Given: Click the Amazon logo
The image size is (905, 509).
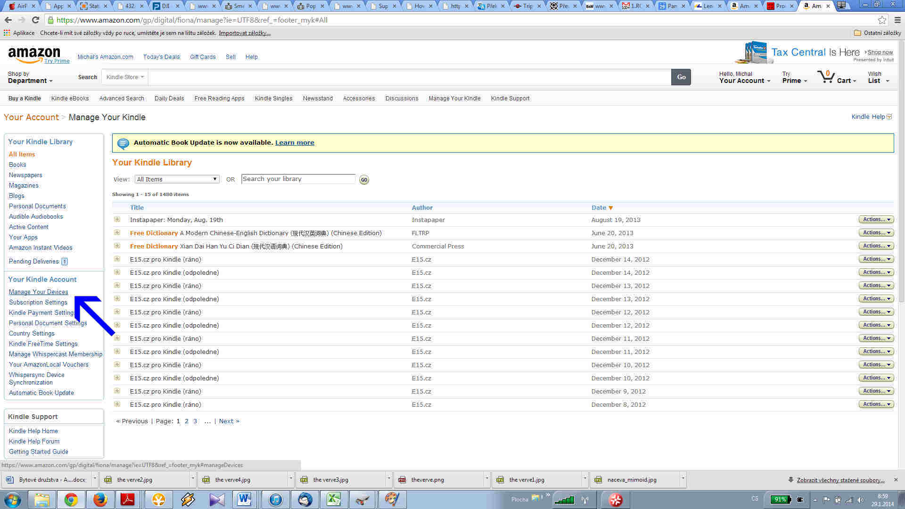Looking at the screenshot, I should (34, 55).
